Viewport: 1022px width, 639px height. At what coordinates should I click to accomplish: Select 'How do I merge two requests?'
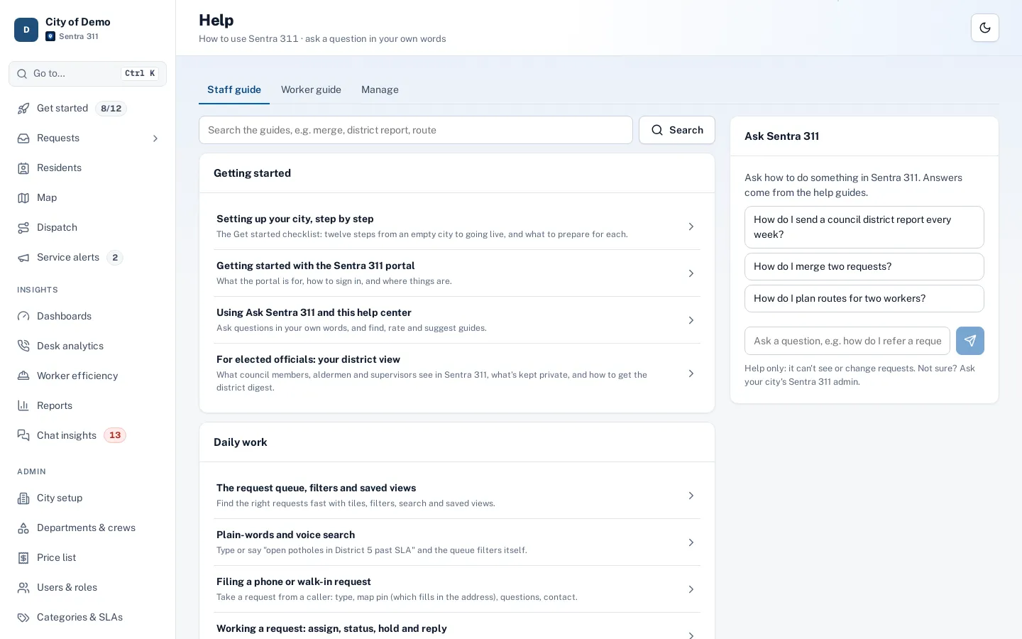(x=864, y=267)
